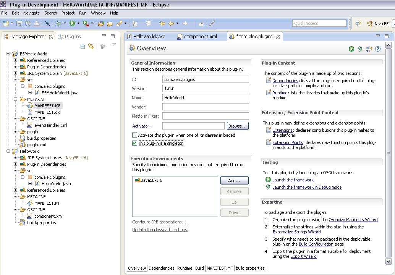
Task: Click Collapse All in Package Explorer
Action: click(x=82, y=46)
